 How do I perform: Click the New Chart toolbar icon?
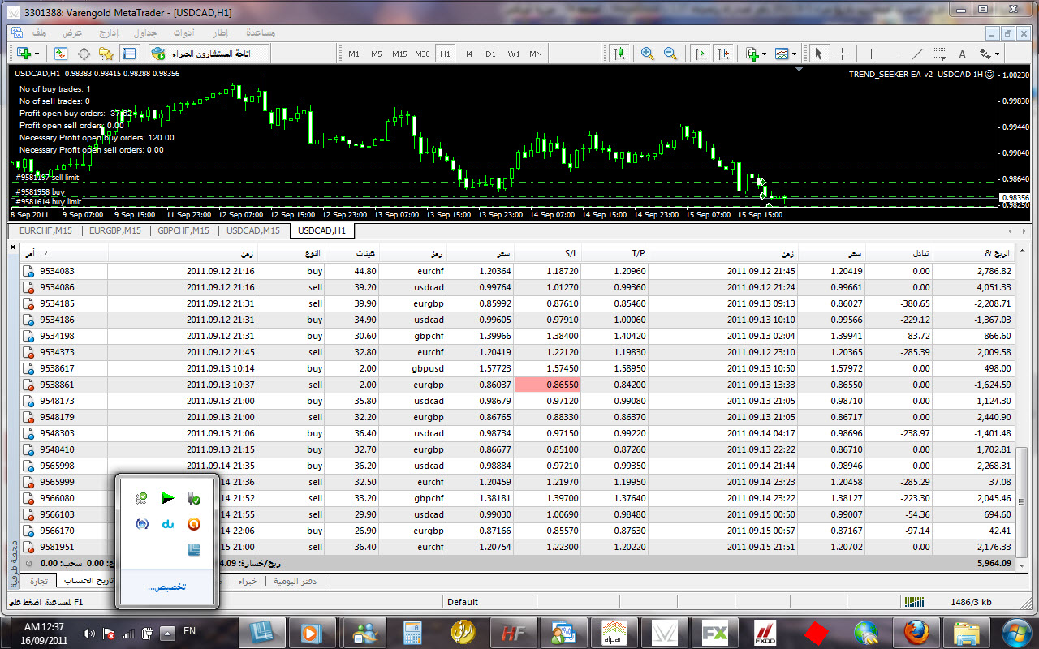[x=23, y=54]
